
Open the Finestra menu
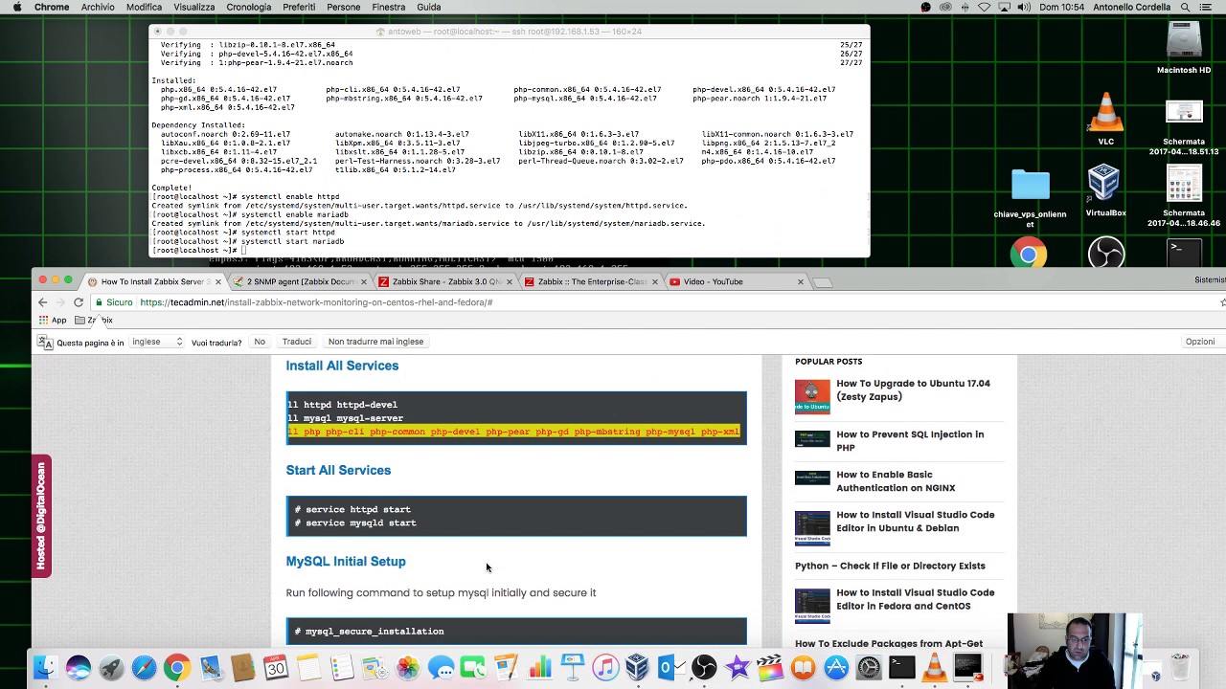(x=388, y=7)
